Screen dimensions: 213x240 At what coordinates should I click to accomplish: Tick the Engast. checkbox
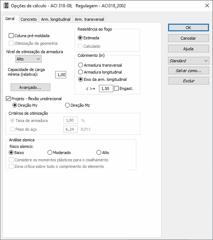click(117, 88)
